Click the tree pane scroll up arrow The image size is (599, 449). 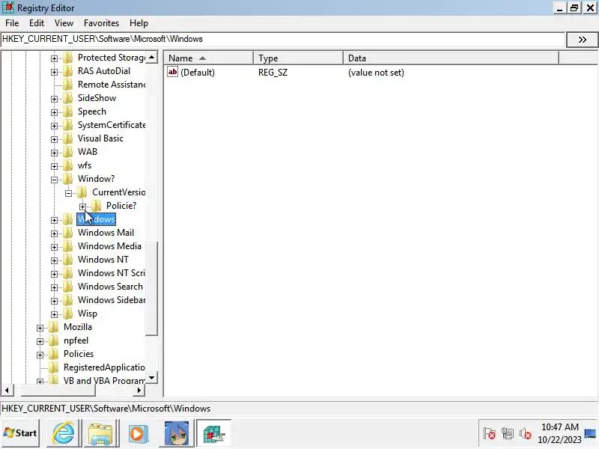click(x=152, y=58)
